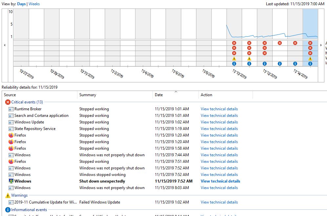Image resolution: width=327 pixels, height=216 pixels.
Task: Collapse the Warnings group header
Action: point(19,195)
